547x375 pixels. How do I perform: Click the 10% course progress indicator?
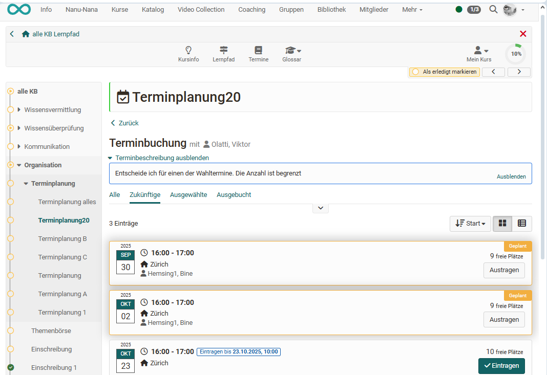point(515,53)
